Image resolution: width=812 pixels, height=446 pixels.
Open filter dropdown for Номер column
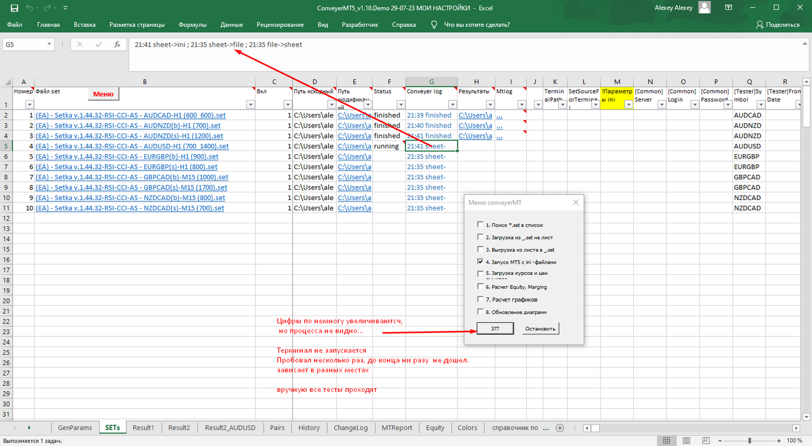pyautogui.click(x=28, y=104)
